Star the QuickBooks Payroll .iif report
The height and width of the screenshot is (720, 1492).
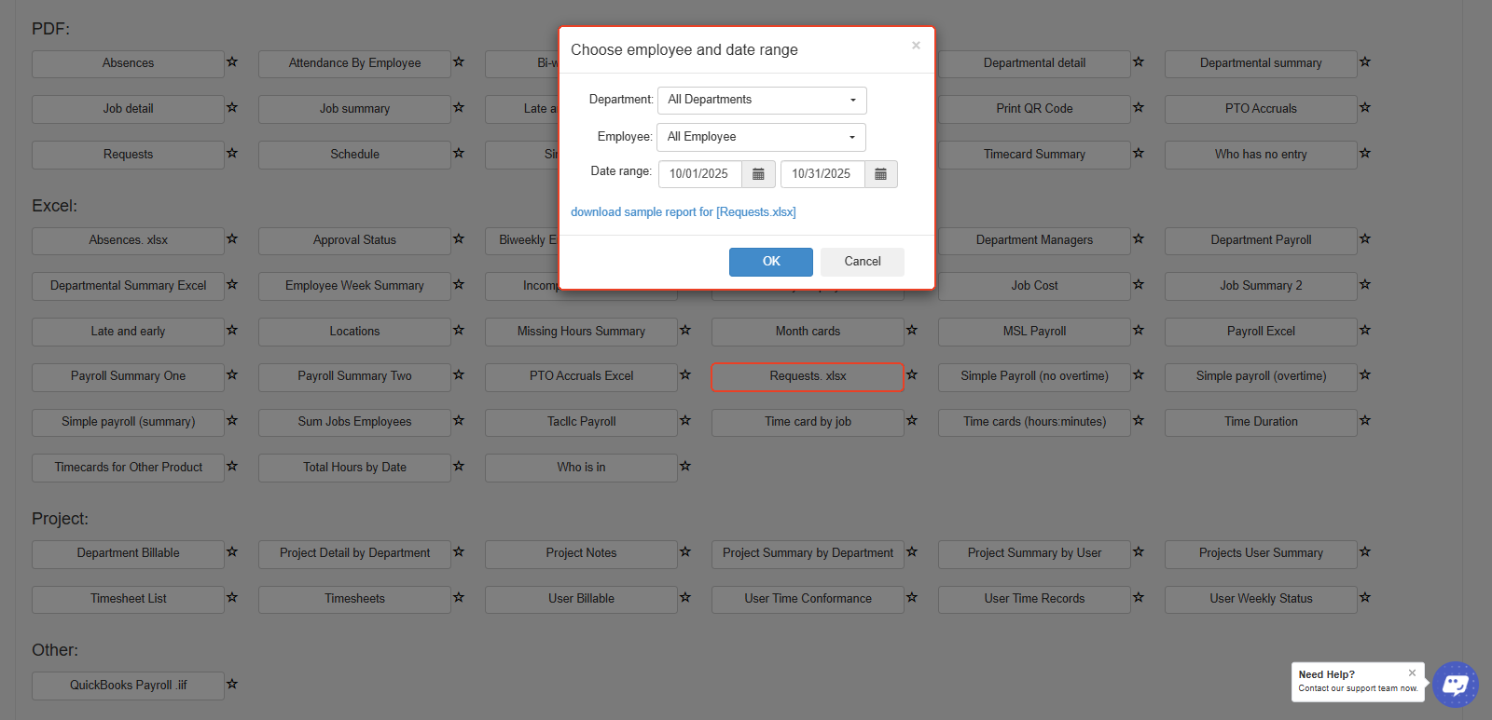(x=232, y=685)
